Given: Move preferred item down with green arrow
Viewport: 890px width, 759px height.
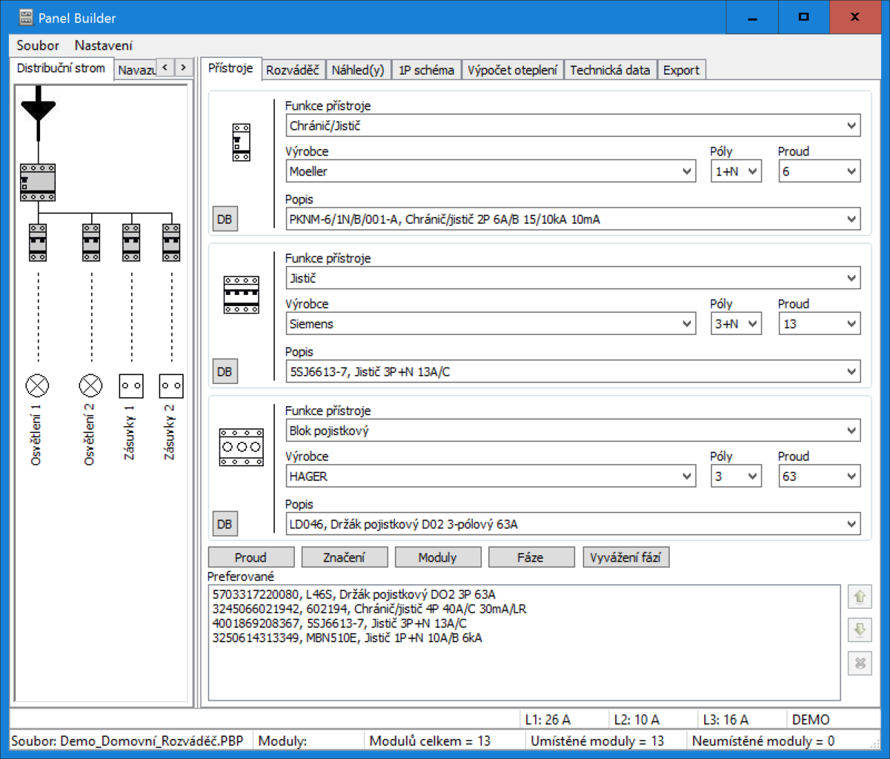Looking at the screenshot, I should [860, 630].
